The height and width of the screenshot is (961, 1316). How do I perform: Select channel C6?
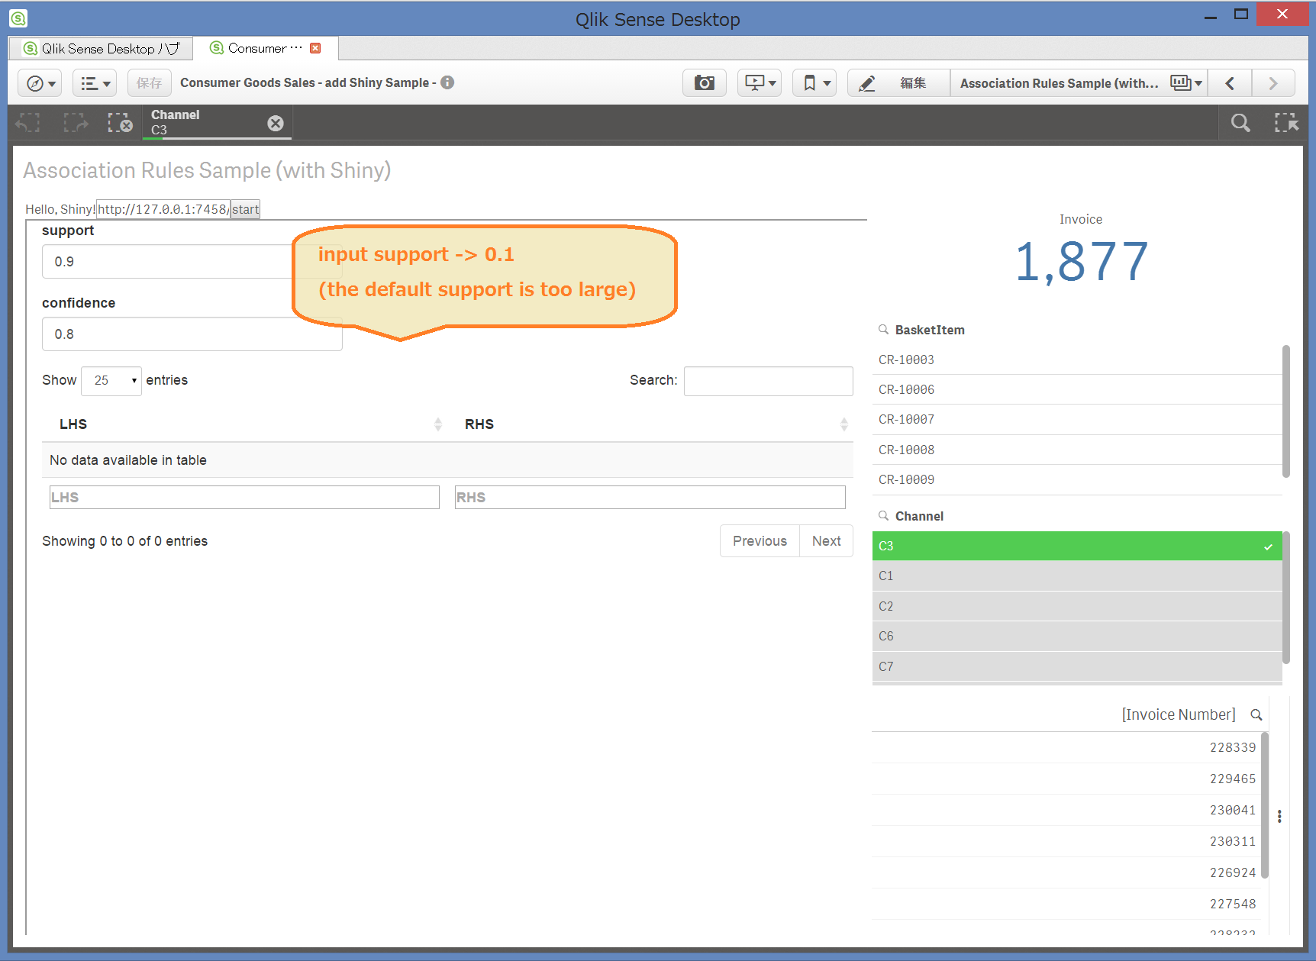click(x=1076, y=636)
